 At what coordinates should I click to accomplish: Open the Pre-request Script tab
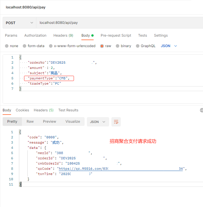[116, 35]
